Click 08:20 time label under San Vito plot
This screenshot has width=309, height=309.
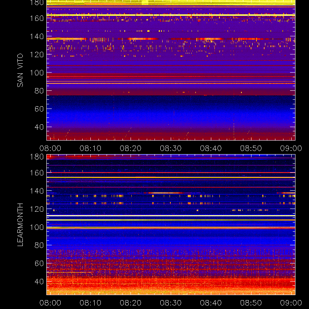tap(131, 148)
